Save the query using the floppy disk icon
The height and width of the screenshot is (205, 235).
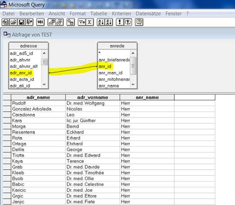pos(22,22)
